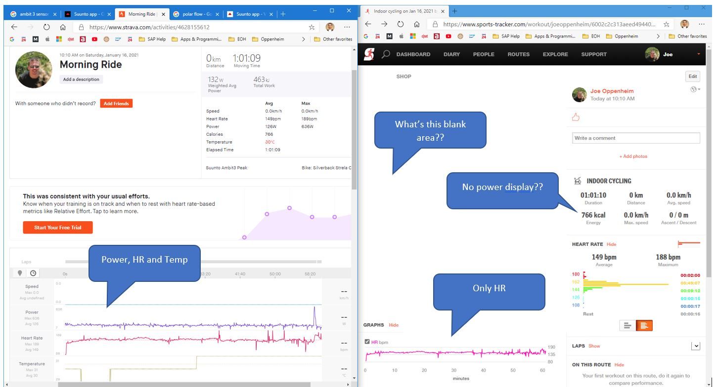Click home icon in Sports Tracker browser window

tap(417, 24)
